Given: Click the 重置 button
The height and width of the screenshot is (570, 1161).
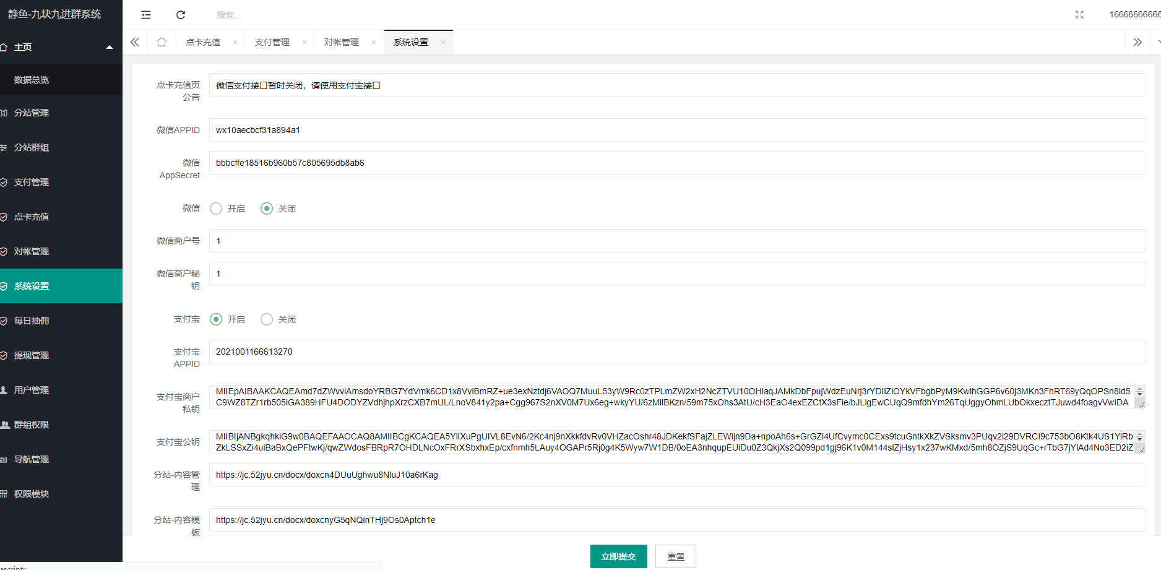Looking at the screenshot, I should click(x=675, y=556).
